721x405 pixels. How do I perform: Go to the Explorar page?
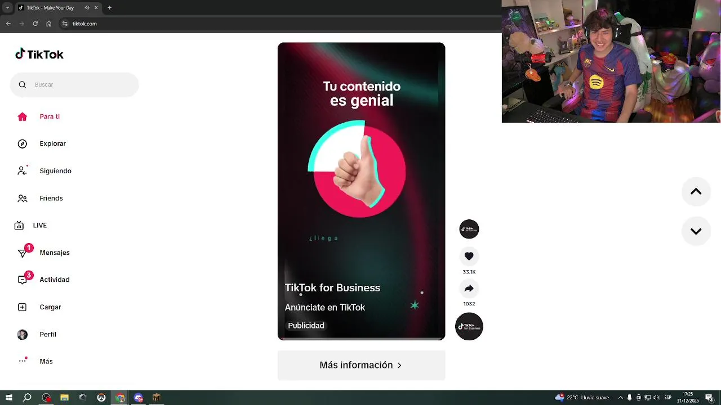coord(52,143)
